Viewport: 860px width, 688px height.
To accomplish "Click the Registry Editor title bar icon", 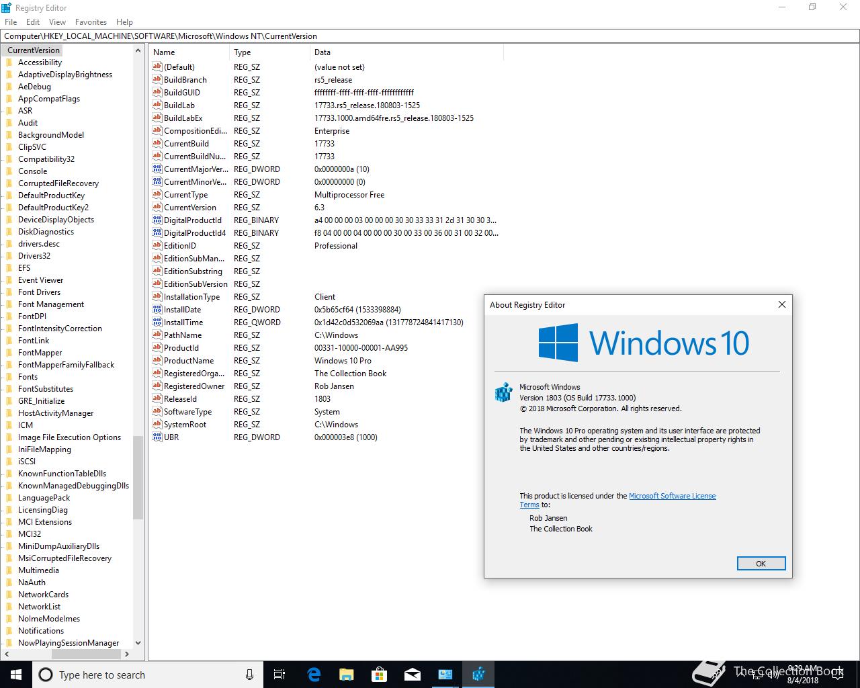I will click(x=7, y=7).
